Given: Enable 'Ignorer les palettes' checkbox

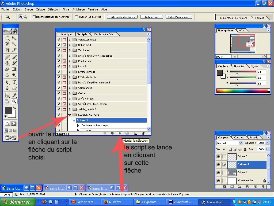Looking at the screenshot, I should tap(76, 17).
